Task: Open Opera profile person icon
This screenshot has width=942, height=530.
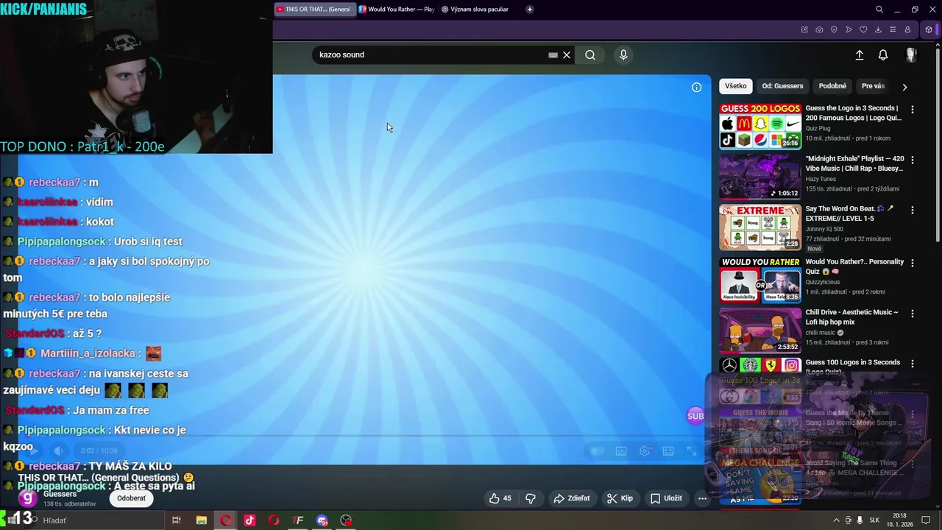Action: (x=907, y=29)
